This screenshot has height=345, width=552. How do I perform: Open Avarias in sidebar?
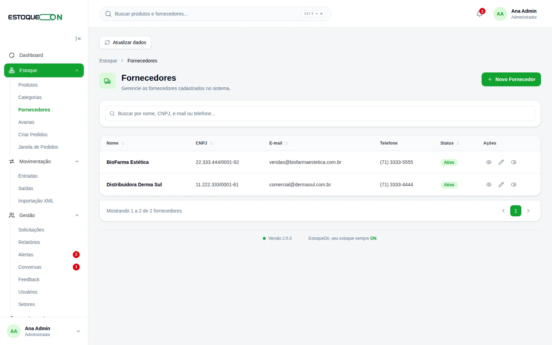[x=26, y=122]
